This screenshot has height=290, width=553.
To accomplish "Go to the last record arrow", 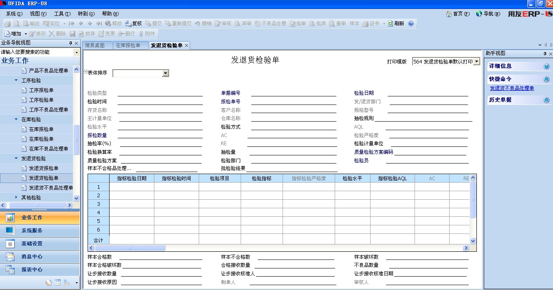I will click(99, 24).
